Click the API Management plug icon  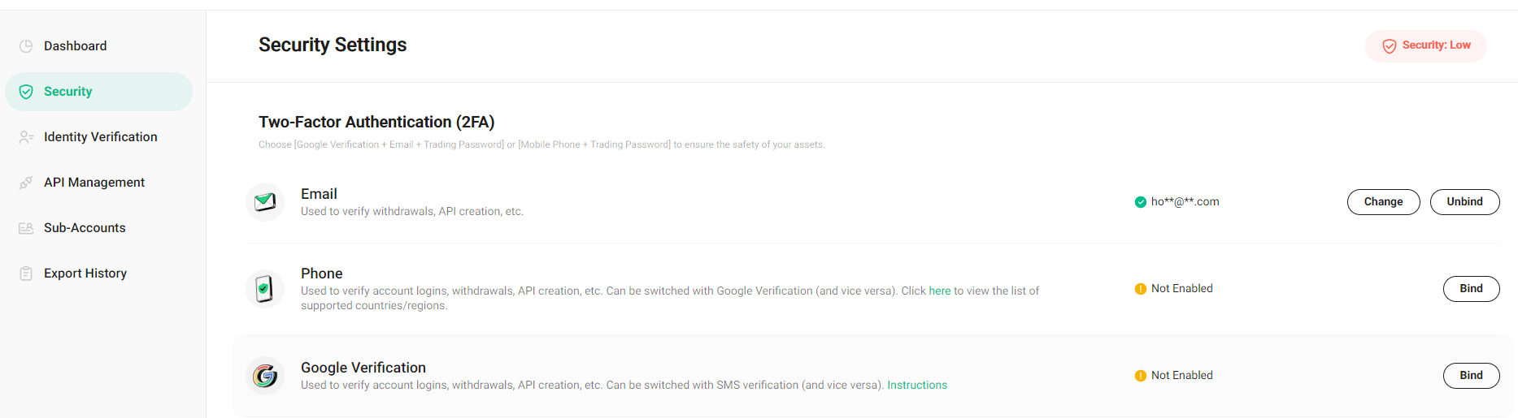tap(26, 183)
